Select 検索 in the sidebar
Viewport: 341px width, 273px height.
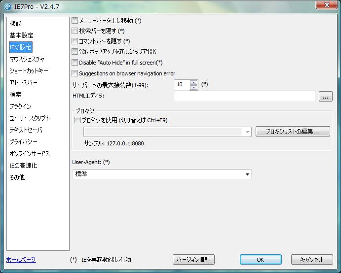(16, 95)
